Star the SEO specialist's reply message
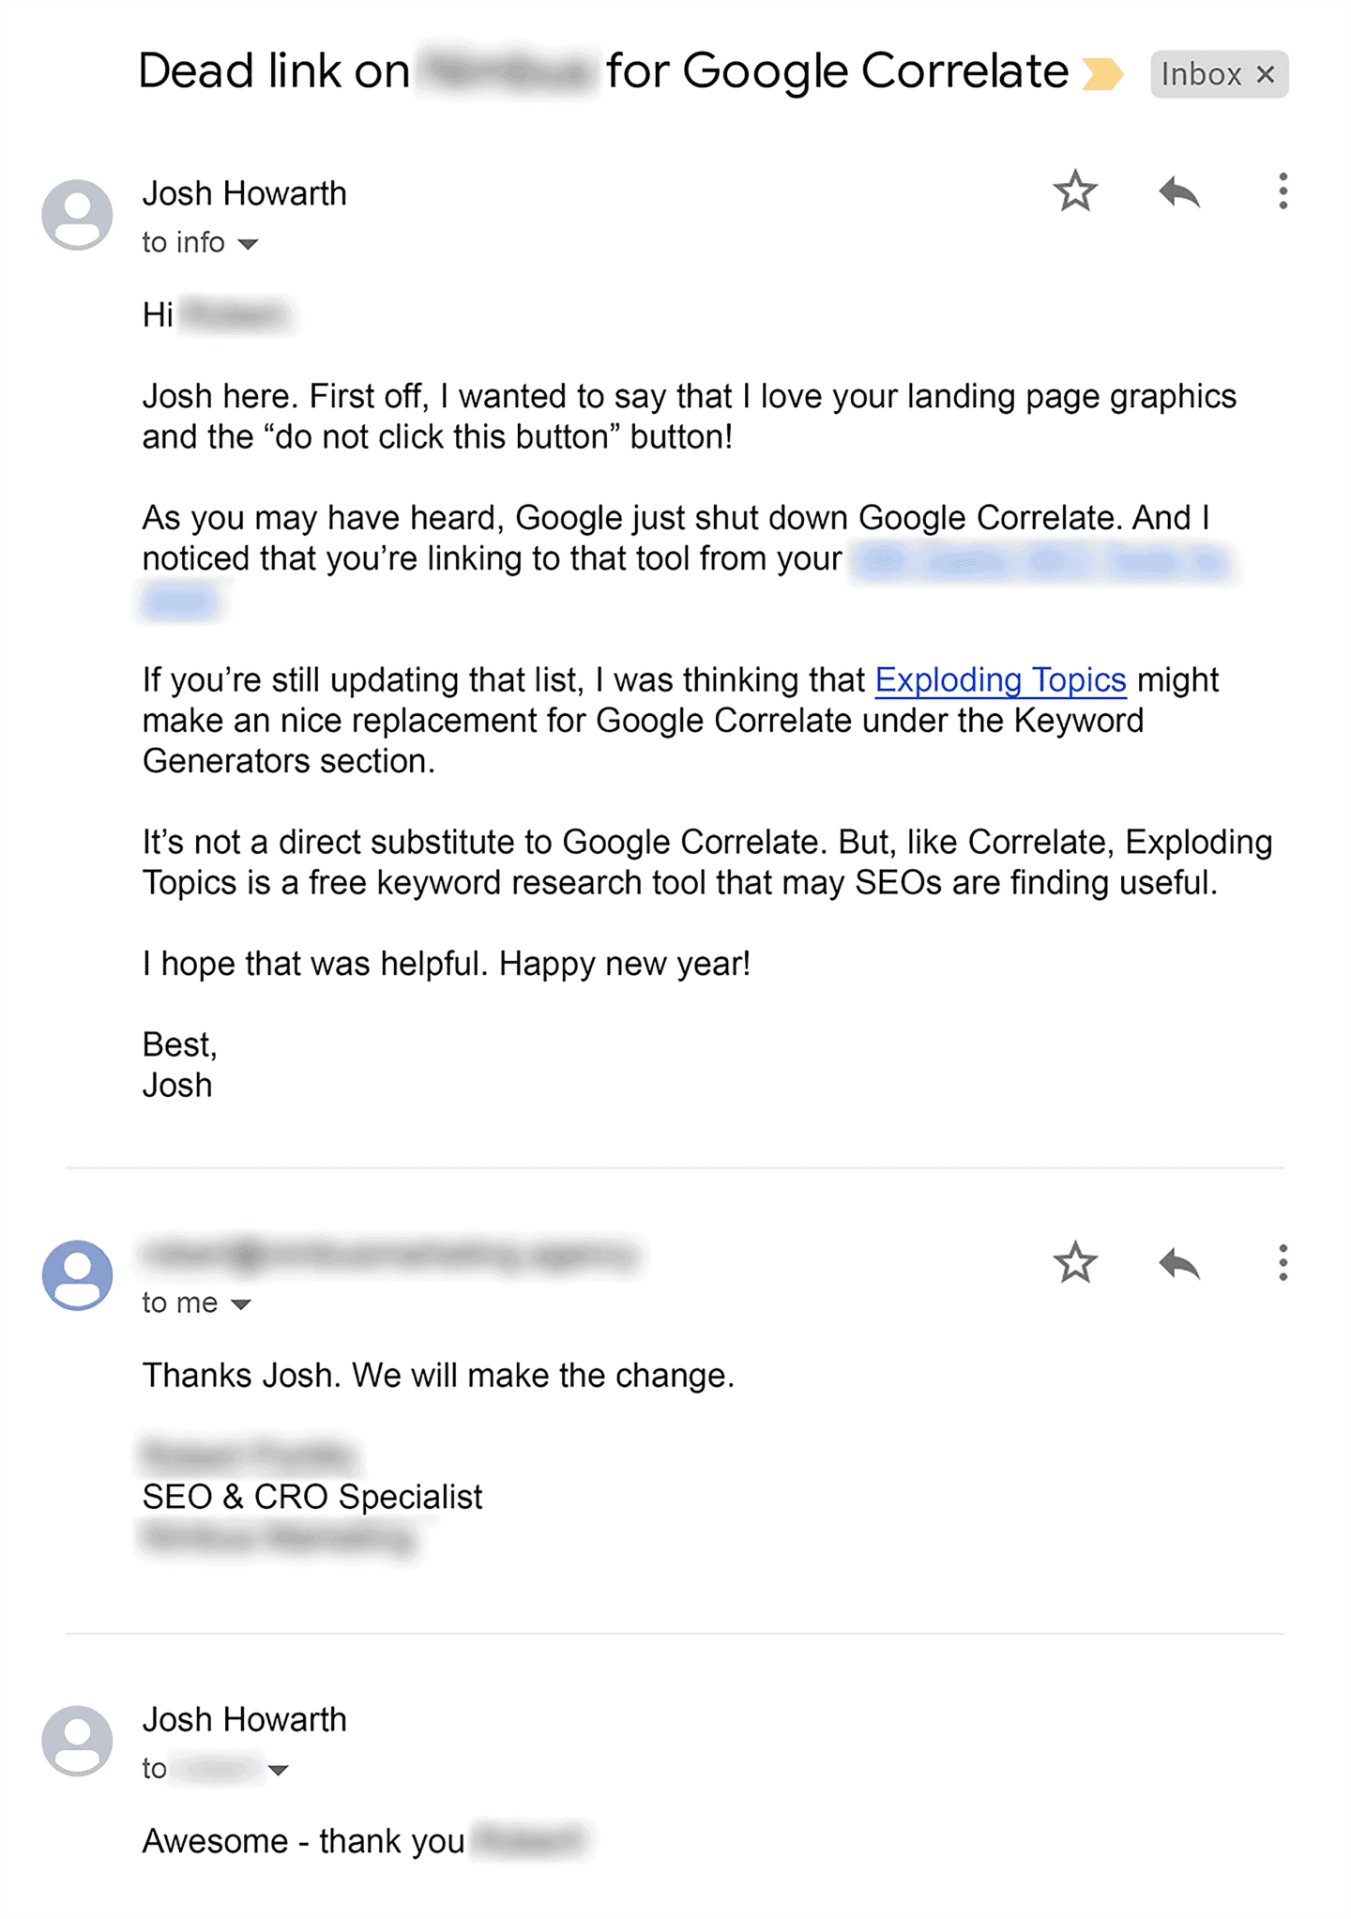Viewport: 1351px width, 1919px height. pos(1074,1263)
